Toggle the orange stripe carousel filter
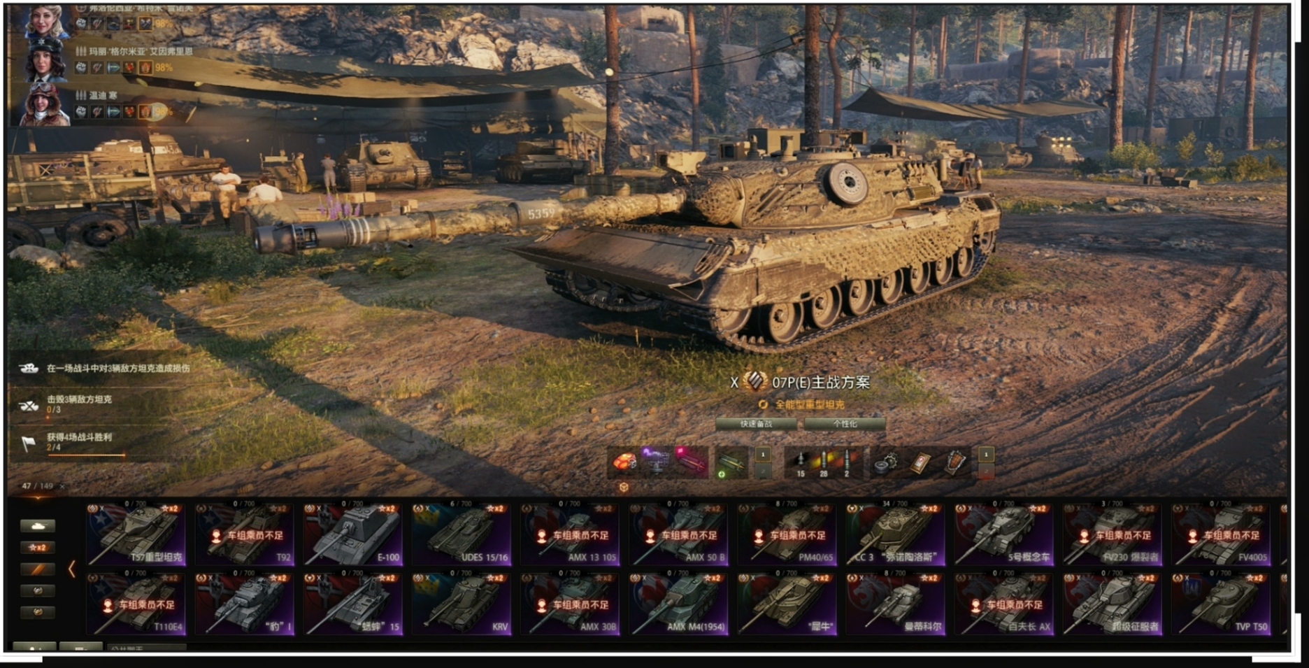This screenshot has height=668, width=1309. (x=38, y=569)
